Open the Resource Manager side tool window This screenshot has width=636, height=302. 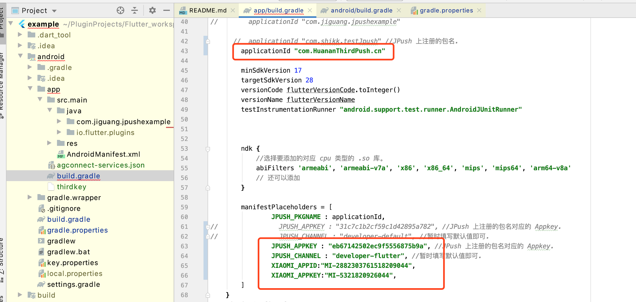2,81
